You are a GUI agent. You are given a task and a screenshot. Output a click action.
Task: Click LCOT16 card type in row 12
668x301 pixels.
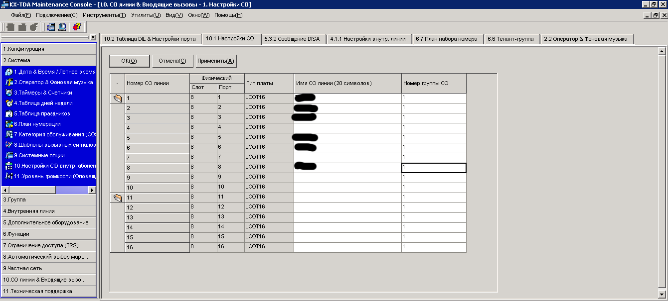(x=269, y=207)
